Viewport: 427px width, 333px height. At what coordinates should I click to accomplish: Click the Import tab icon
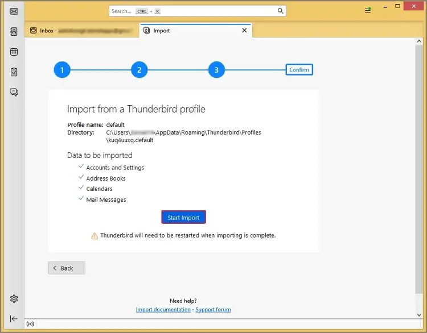pos(146,31)
